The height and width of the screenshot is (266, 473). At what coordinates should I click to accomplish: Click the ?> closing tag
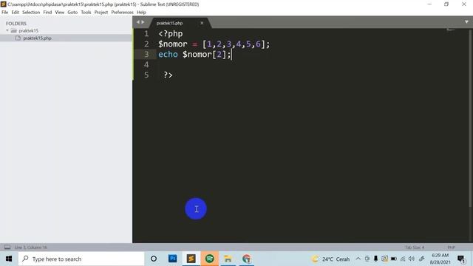pos(168,75)
